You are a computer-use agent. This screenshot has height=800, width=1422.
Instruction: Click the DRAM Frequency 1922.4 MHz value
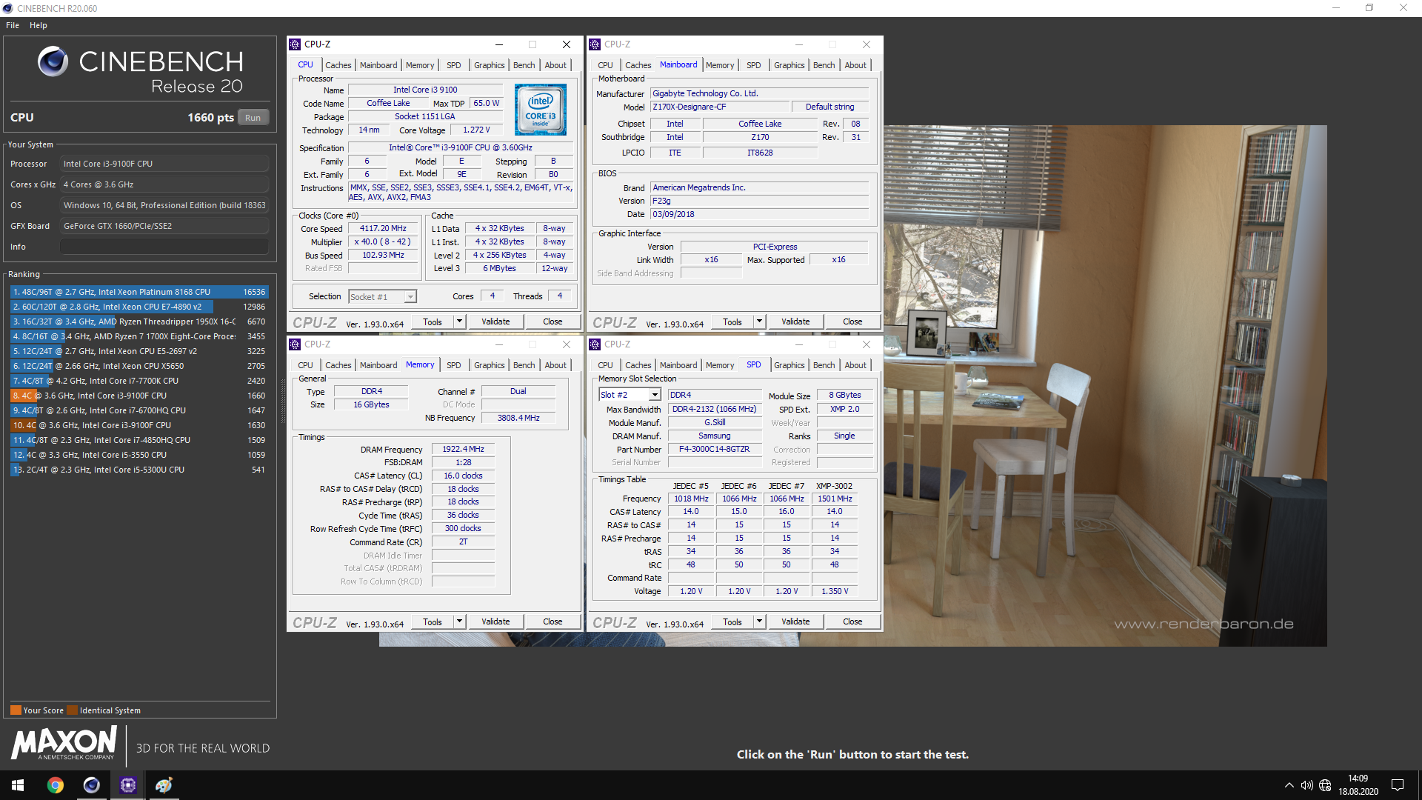coord(463,450)
